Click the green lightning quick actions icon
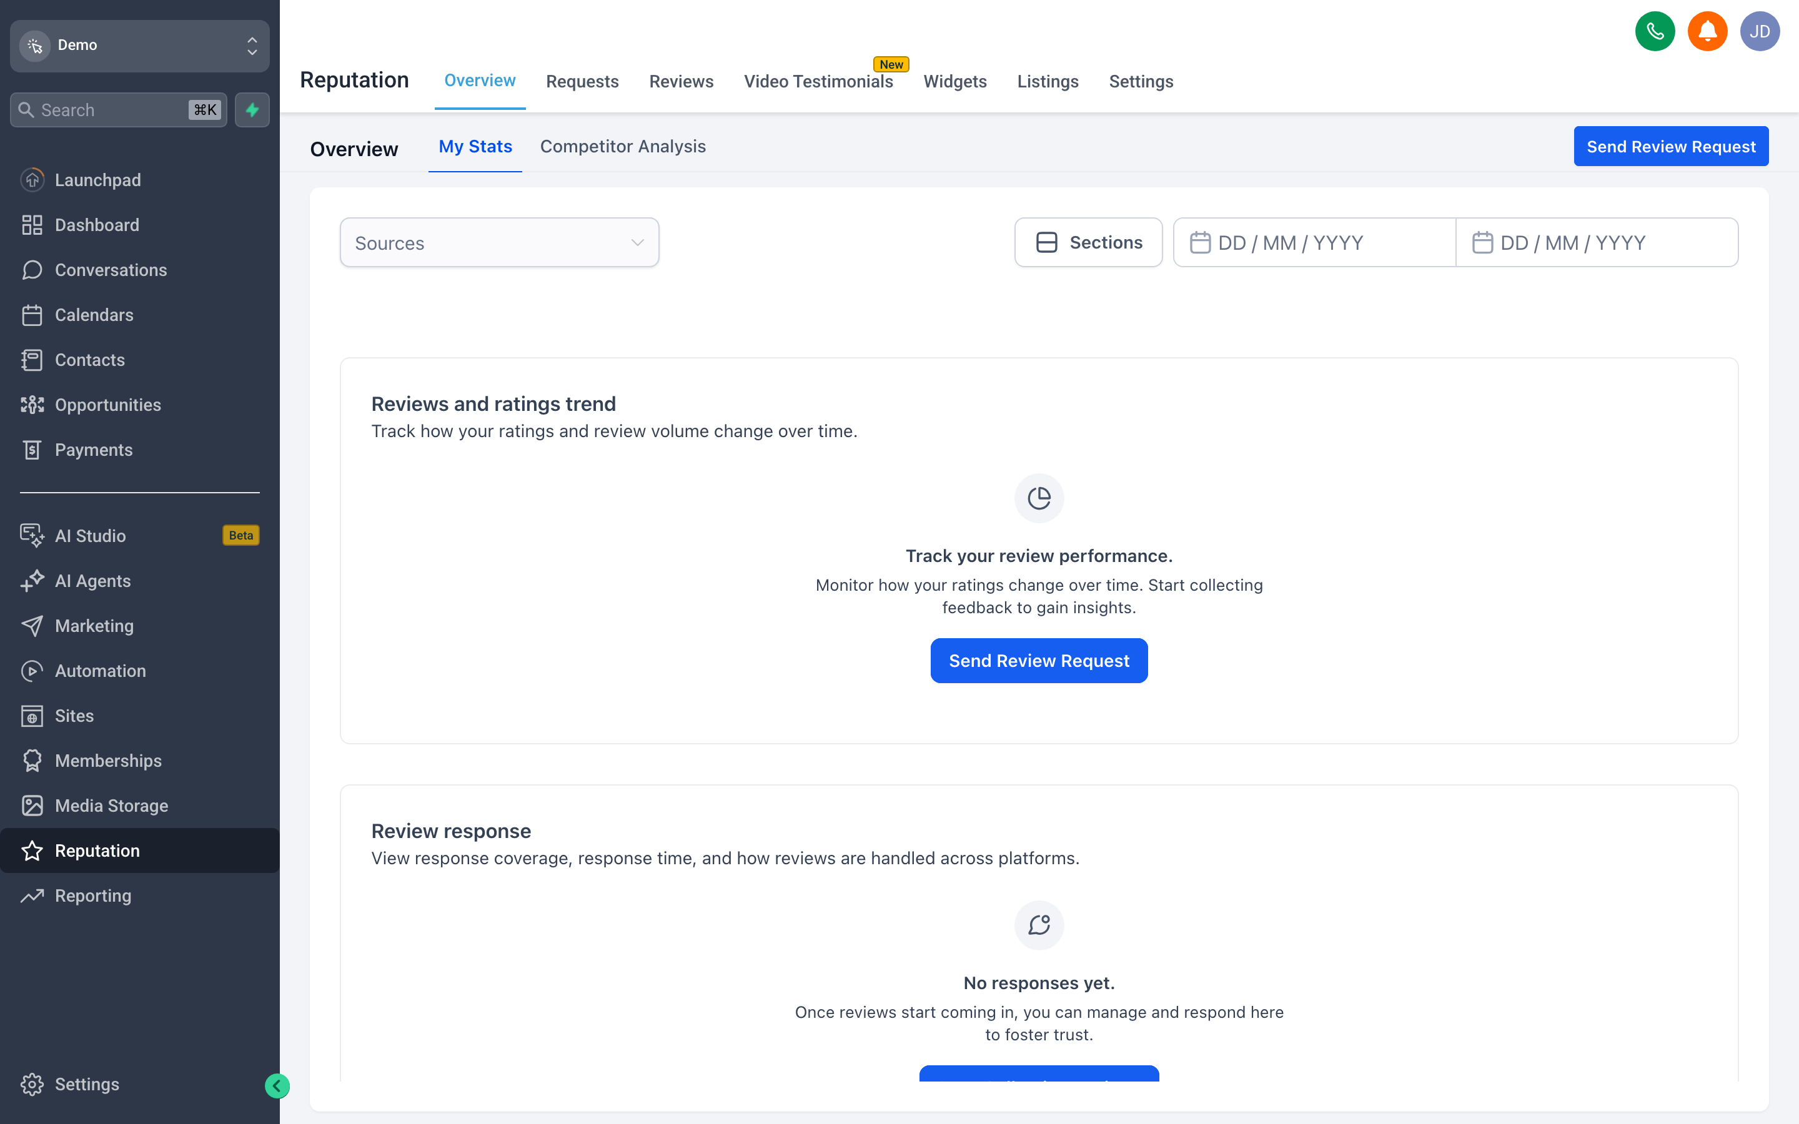 click(252, 110)
